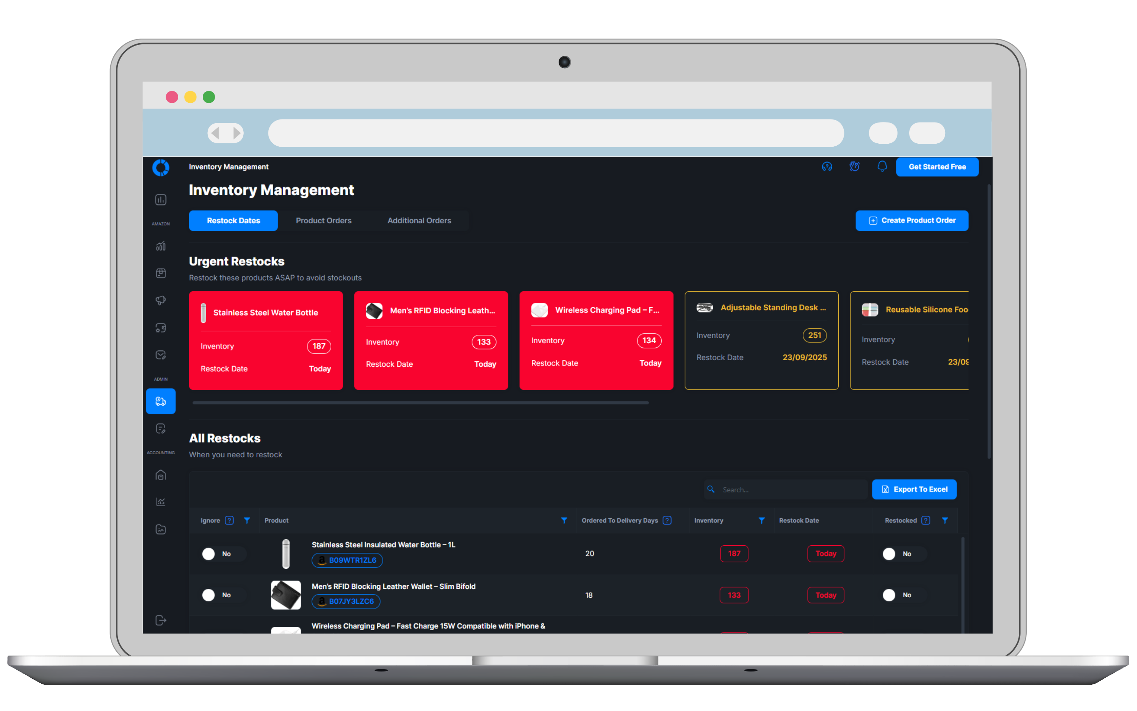
Task: Open the dashboard chart icon in sidebar
Action: 161,200
